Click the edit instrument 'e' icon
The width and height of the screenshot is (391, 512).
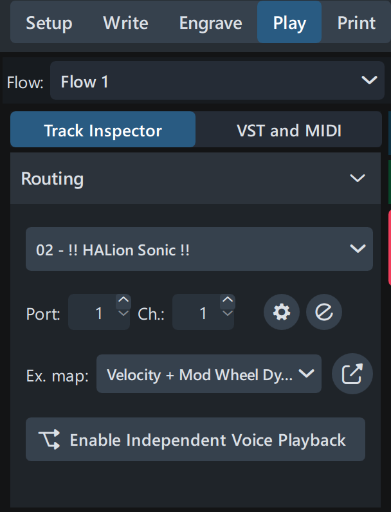324,313
